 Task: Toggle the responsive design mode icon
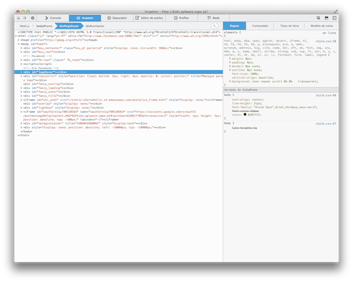tap(327, 18)
